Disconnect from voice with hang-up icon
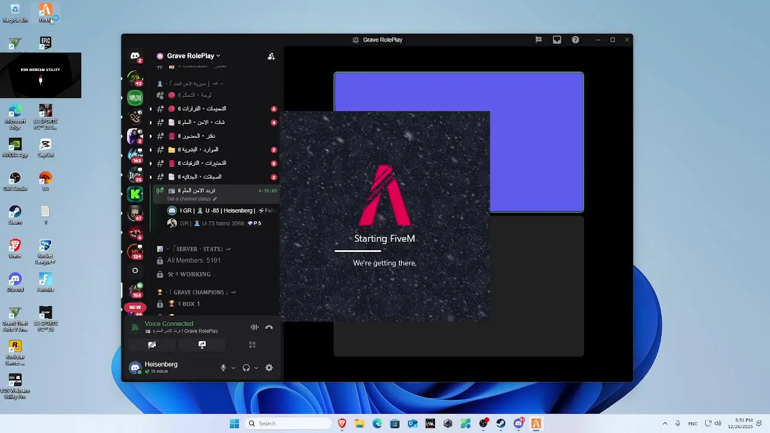 [269, 327]
